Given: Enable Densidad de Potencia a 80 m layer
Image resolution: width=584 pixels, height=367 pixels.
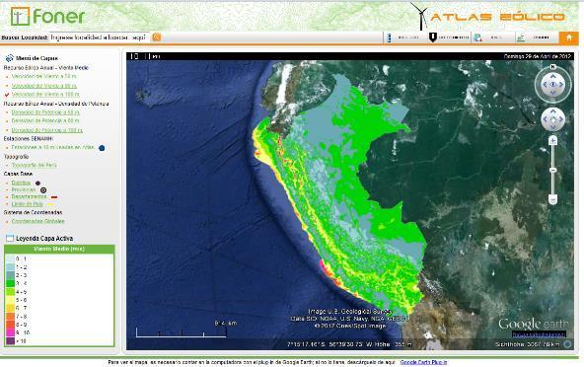Looking at the screenshot, I should click(45, 120).
